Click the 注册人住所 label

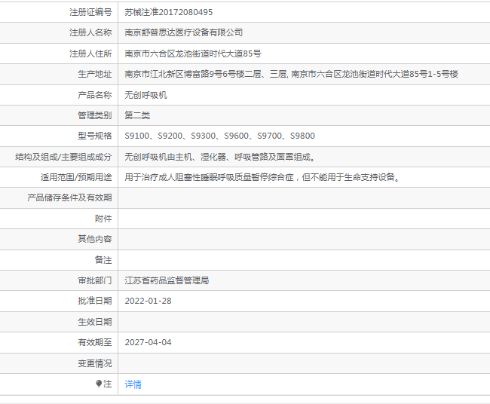click(x=90, y=54)
